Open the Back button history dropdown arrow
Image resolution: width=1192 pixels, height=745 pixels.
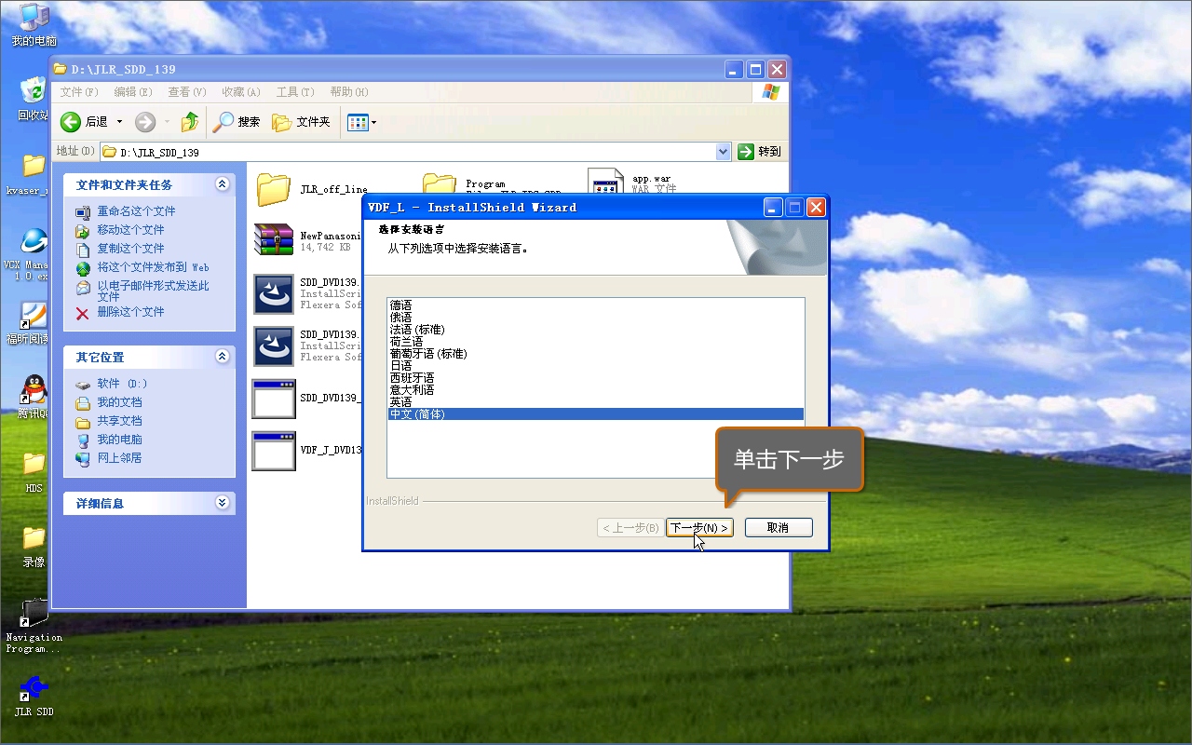pos(119,122)
